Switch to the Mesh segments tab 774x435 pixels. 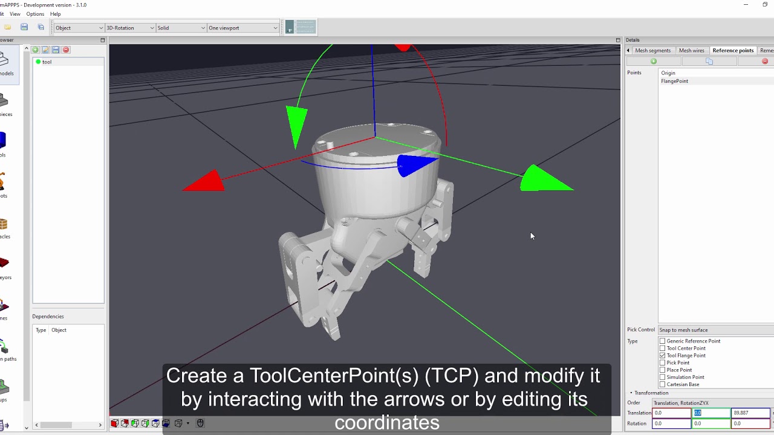tap(652, 51)
